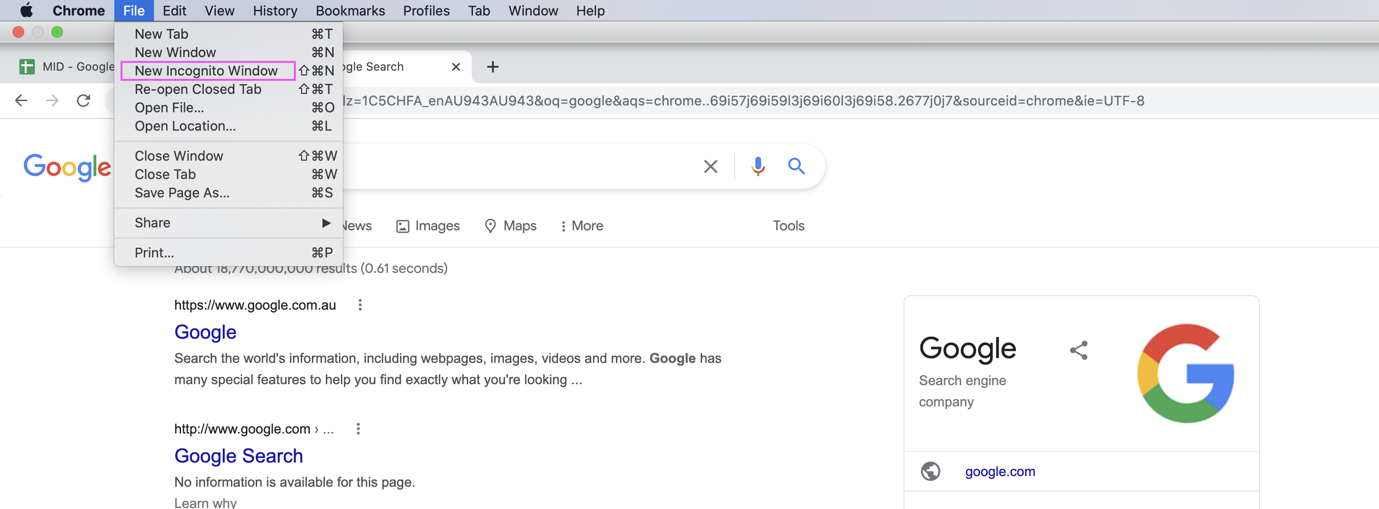1379x509 pixels.
Task: Open the search Tools options
Action: [x=788, y=225]
